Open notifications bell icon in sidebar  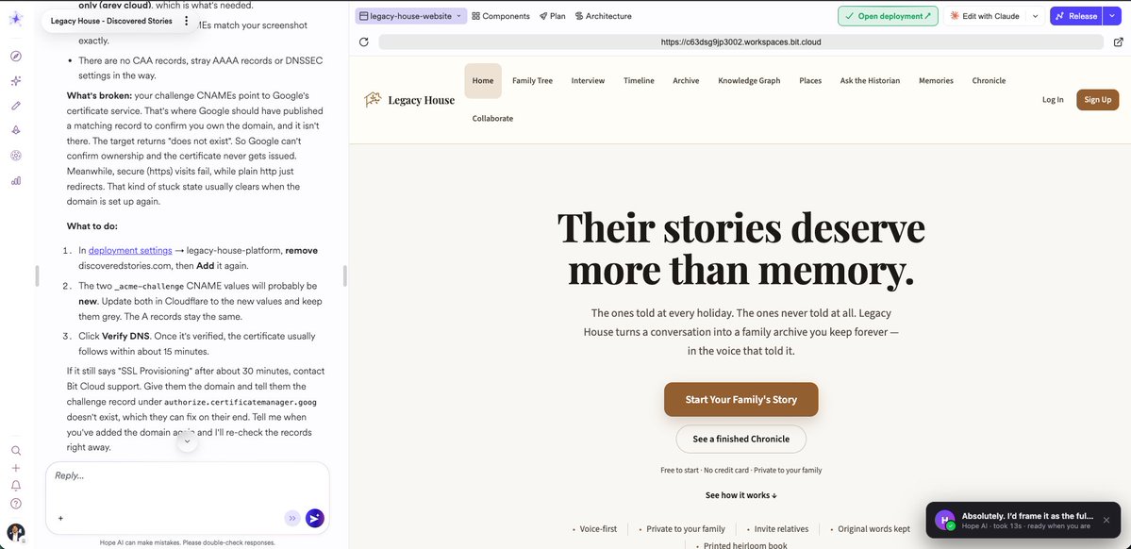(x=16, y=486)
